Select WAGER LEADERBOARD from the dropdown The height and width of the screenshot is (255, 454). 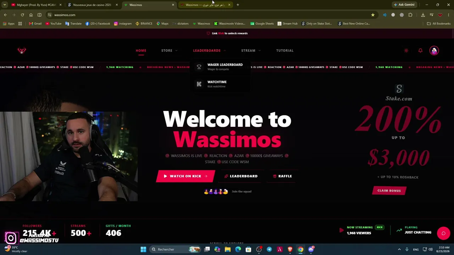coord(220,67)
